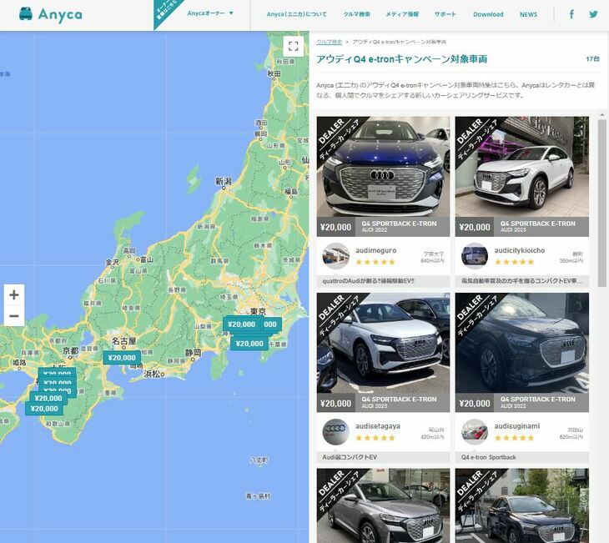
Task: Expand the Anycaオーナー dropdown
Action: click(210, 13)
